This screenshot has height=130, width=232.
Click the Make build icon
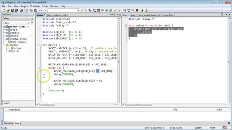pos(129,10)
